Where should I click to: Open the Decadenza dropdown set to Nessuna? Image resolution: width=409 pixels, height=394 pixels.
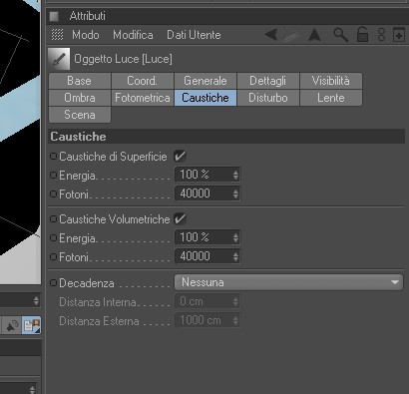pos(288,282)
